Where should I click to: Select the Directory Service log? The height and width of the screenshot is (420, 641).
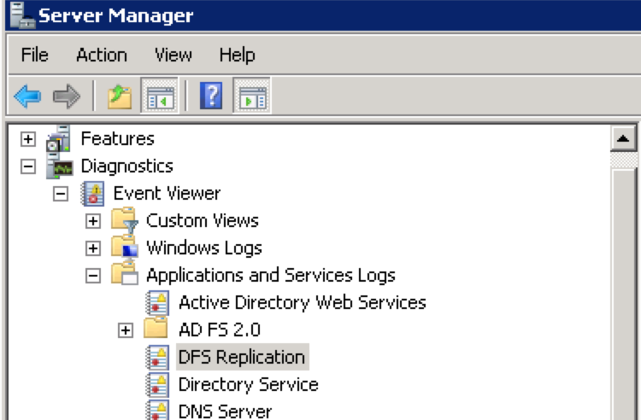pos(248,384)
